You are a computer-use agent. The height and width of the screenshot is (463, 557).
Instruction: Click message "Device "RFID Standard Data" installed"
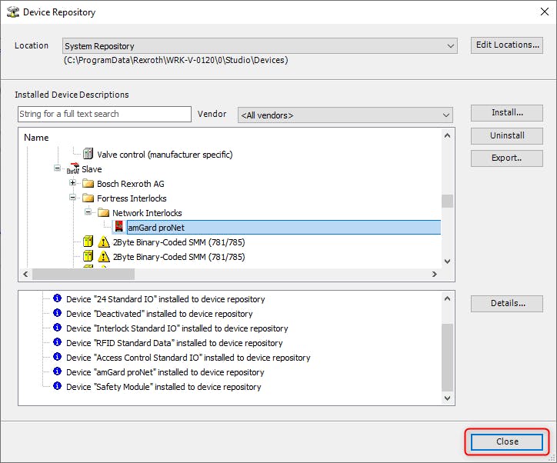tap(175, 343)
